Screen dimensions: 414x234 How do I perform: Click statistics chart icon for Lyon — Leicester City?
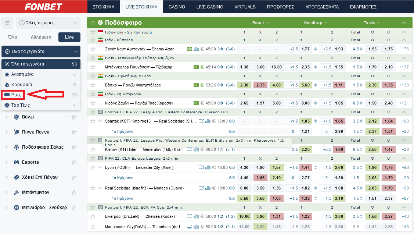208,167
